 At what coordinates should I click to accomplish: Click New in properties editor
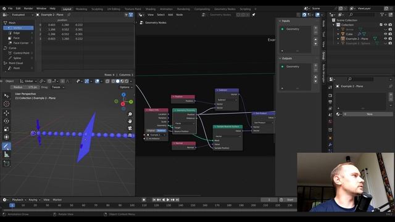(x=369, y=114)
